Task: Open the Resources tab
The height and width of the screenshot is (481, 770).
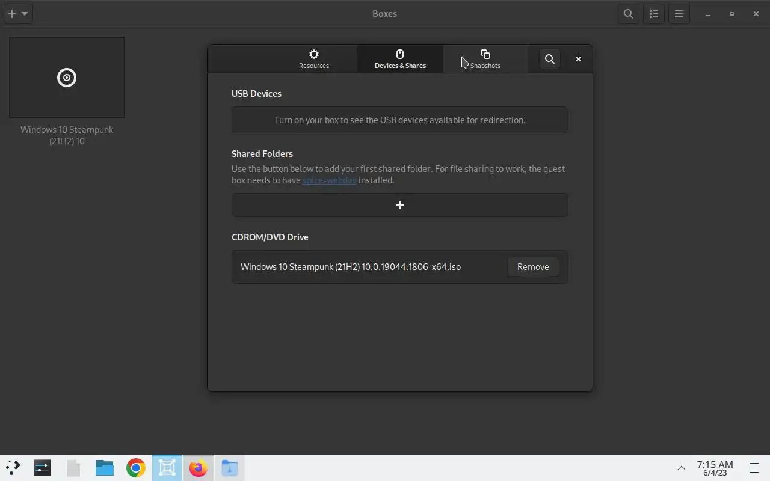Action: tap(314, 59)
